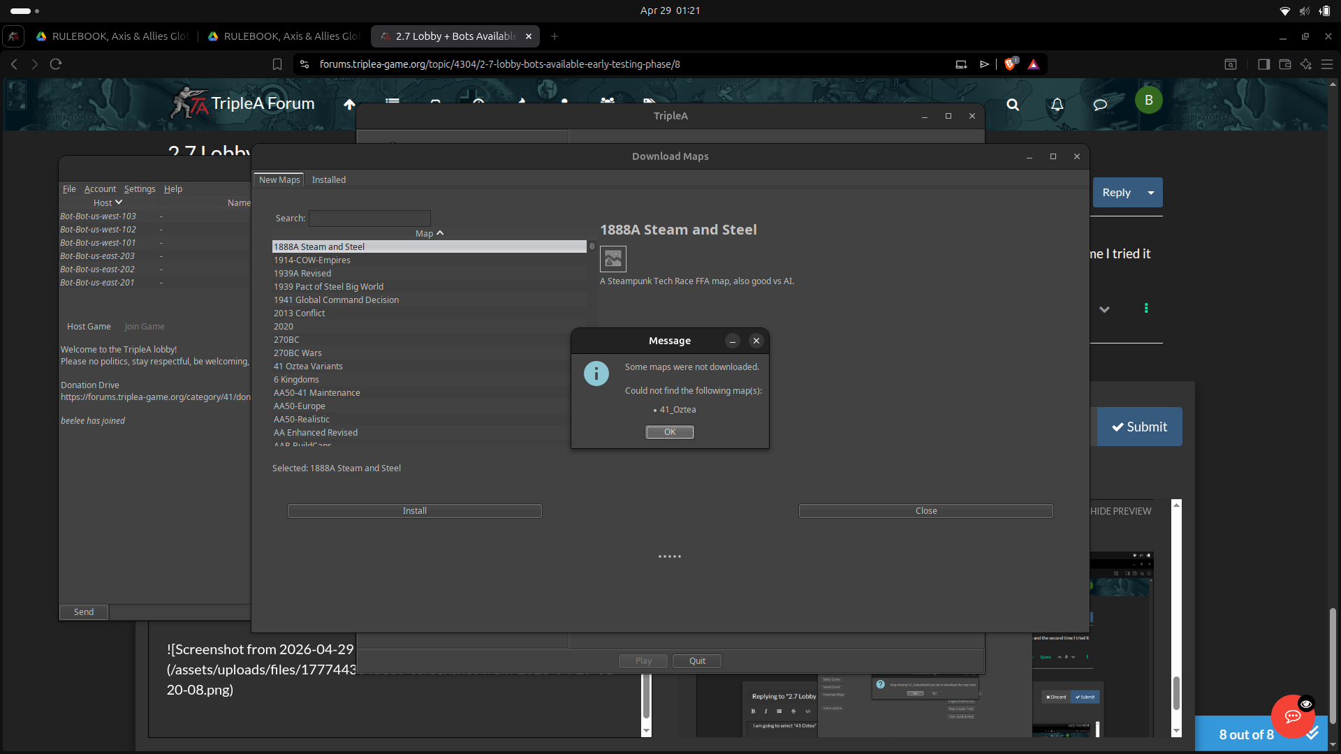1341x754 pixels.
Task: Open the browser wallet icon
Action: (x=1284, y=64)
